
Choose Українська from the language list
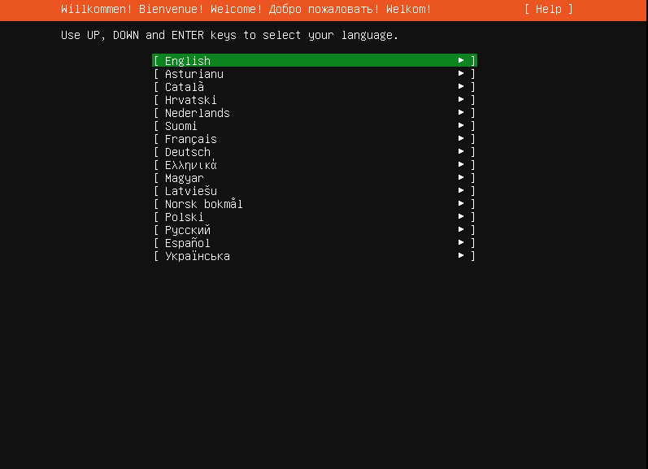click(x=315, y=256)
